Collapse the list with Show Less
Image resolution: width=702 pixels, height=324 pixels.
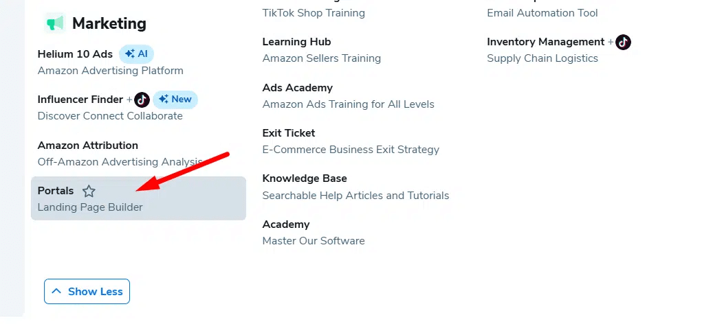pos(87,291)
